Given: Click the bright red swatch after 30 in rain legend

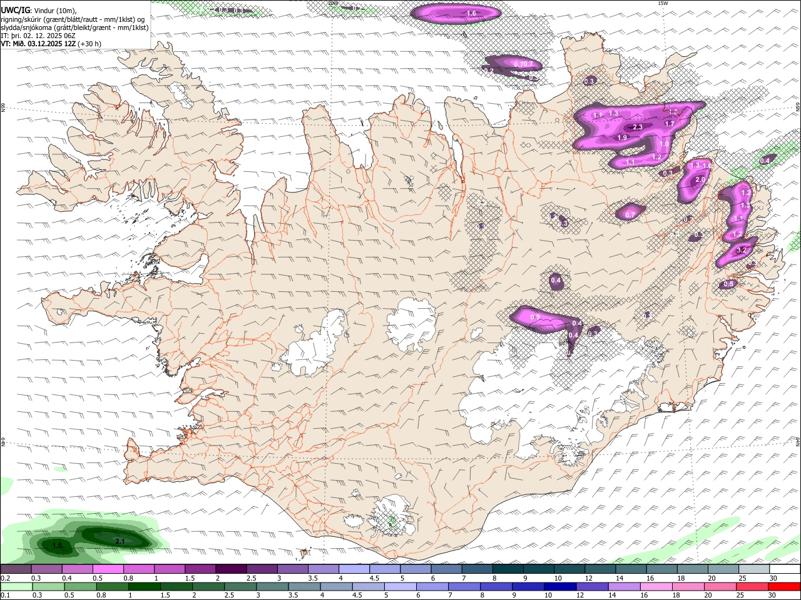Looking at the screenshot, I should 785,586.
